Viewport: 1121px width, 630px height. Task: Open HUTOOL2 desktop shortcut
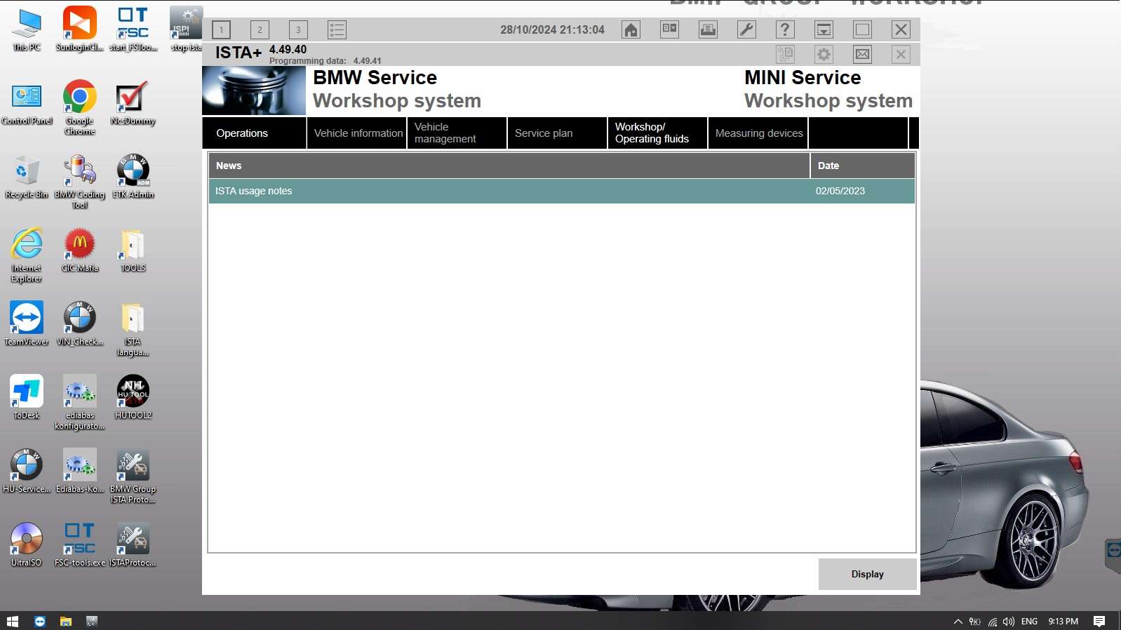click(133, 398)
